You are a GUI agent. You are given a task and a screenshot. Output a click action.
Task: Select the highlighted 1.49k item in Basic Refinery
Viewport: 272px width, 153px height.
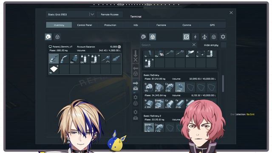(180, 87)
